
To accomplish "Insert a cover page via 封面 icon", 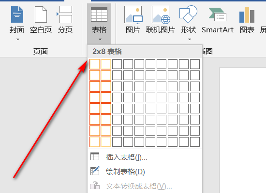I will (x=17, y=14).
